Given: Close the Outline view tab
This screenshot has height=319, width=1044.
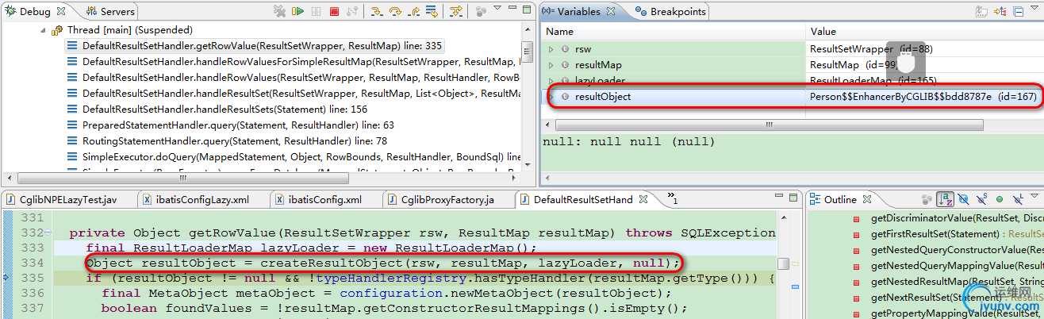Looking at the screenshot, I should [867, 199].
